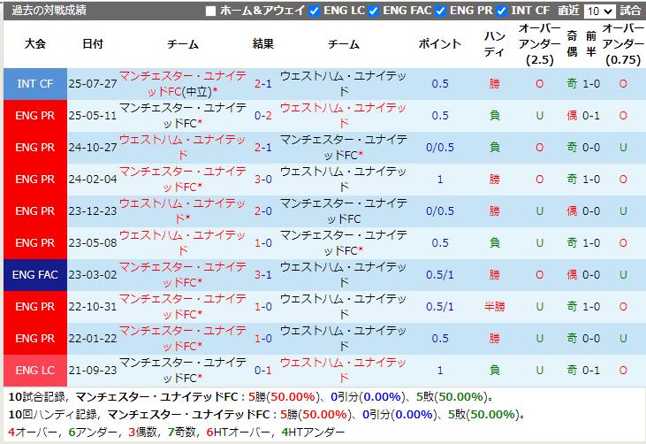Click the away team in the 23-12-23 row
The image size is (646, 444).
tap(344, 211)
